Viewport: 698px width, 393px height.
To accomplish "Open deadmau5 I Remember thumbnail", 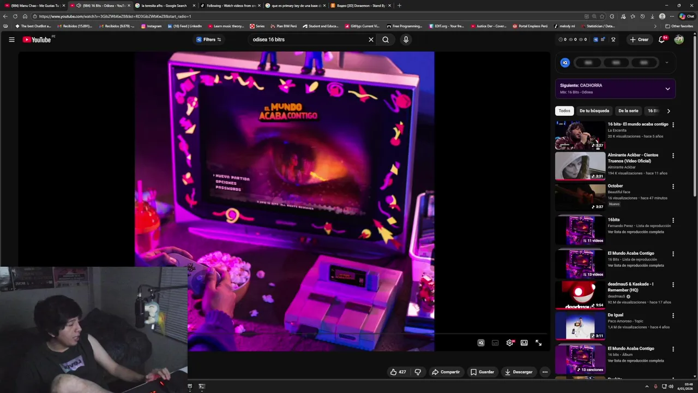I will pos(580,295).
